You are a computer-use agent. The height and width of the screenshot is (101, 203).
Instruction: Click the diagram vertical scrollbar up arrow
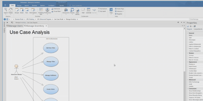pyautogui.click(x=184, y=28)
